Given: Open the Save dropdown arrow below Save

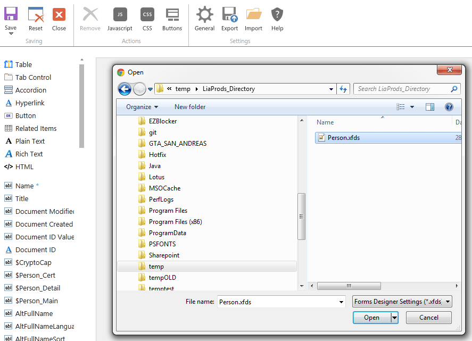Looking at the screenshot, I should tap(11, 34).
